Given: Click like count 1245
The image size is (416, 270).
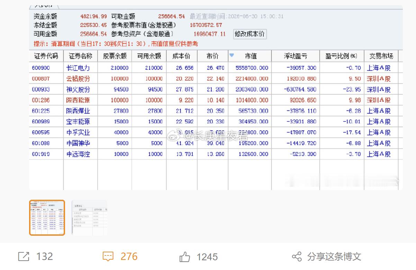Looking at the screenshot, I should 207,257.
